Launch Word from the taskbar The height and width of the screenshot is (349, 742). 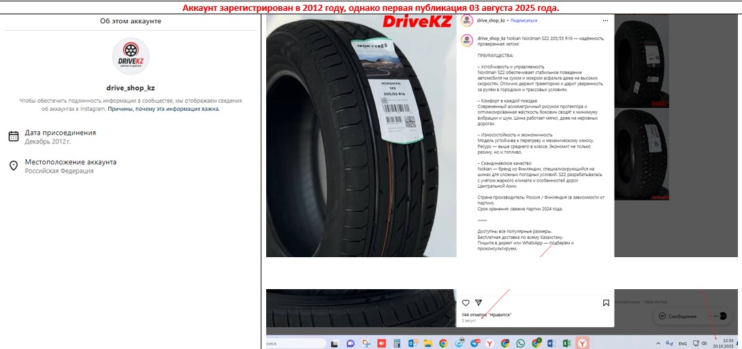pos(551,344)
